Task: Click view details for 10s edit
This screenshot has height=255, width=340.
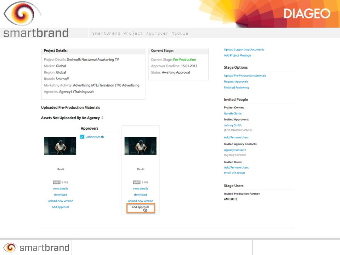Action: (60, 189)
